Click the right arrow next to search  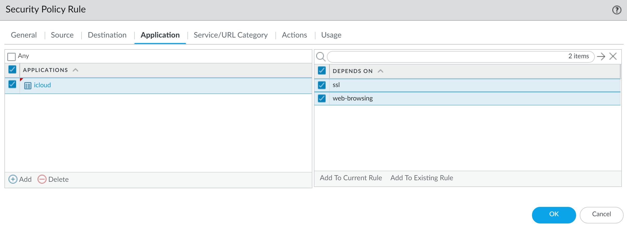[601, 56]
